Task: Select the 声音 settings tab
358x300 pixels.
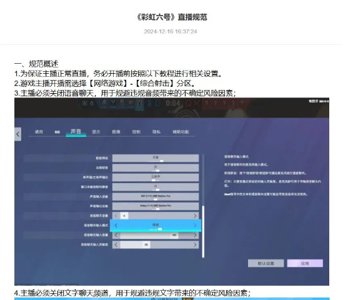Action: [76, 131]
